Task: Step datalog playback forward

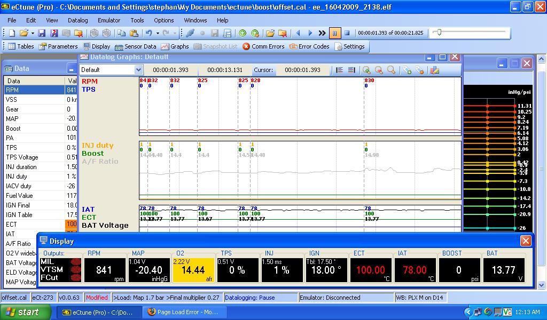Action: (x=310, y=33)
